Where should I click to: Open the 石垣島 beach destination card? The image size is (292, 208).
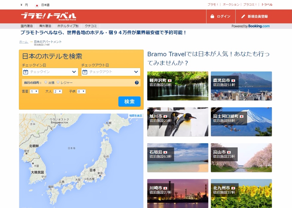point(178,158)
